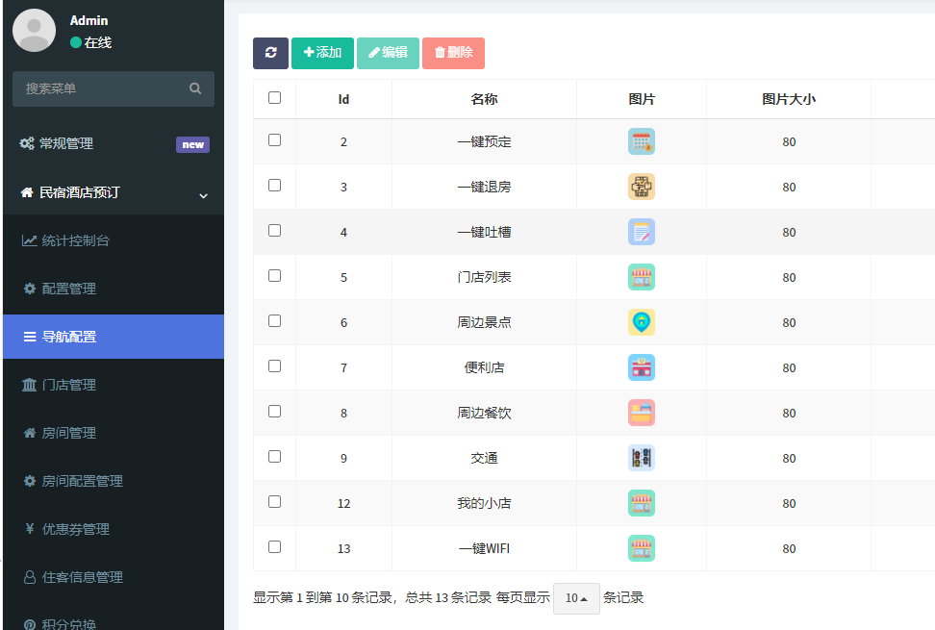Open the page size dropdown showing 10
Screen dimensions: 935x630
(576, 598)
